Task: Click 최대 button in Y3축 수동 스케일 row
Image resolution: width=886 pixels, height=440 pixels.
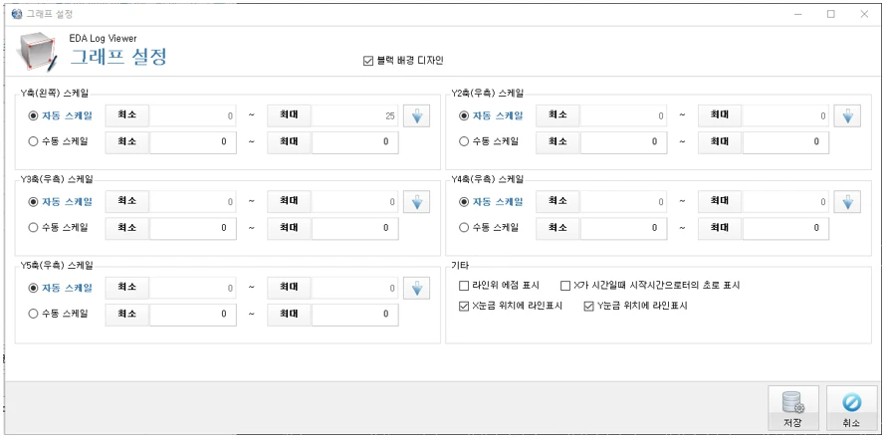Action: [289, 228]
